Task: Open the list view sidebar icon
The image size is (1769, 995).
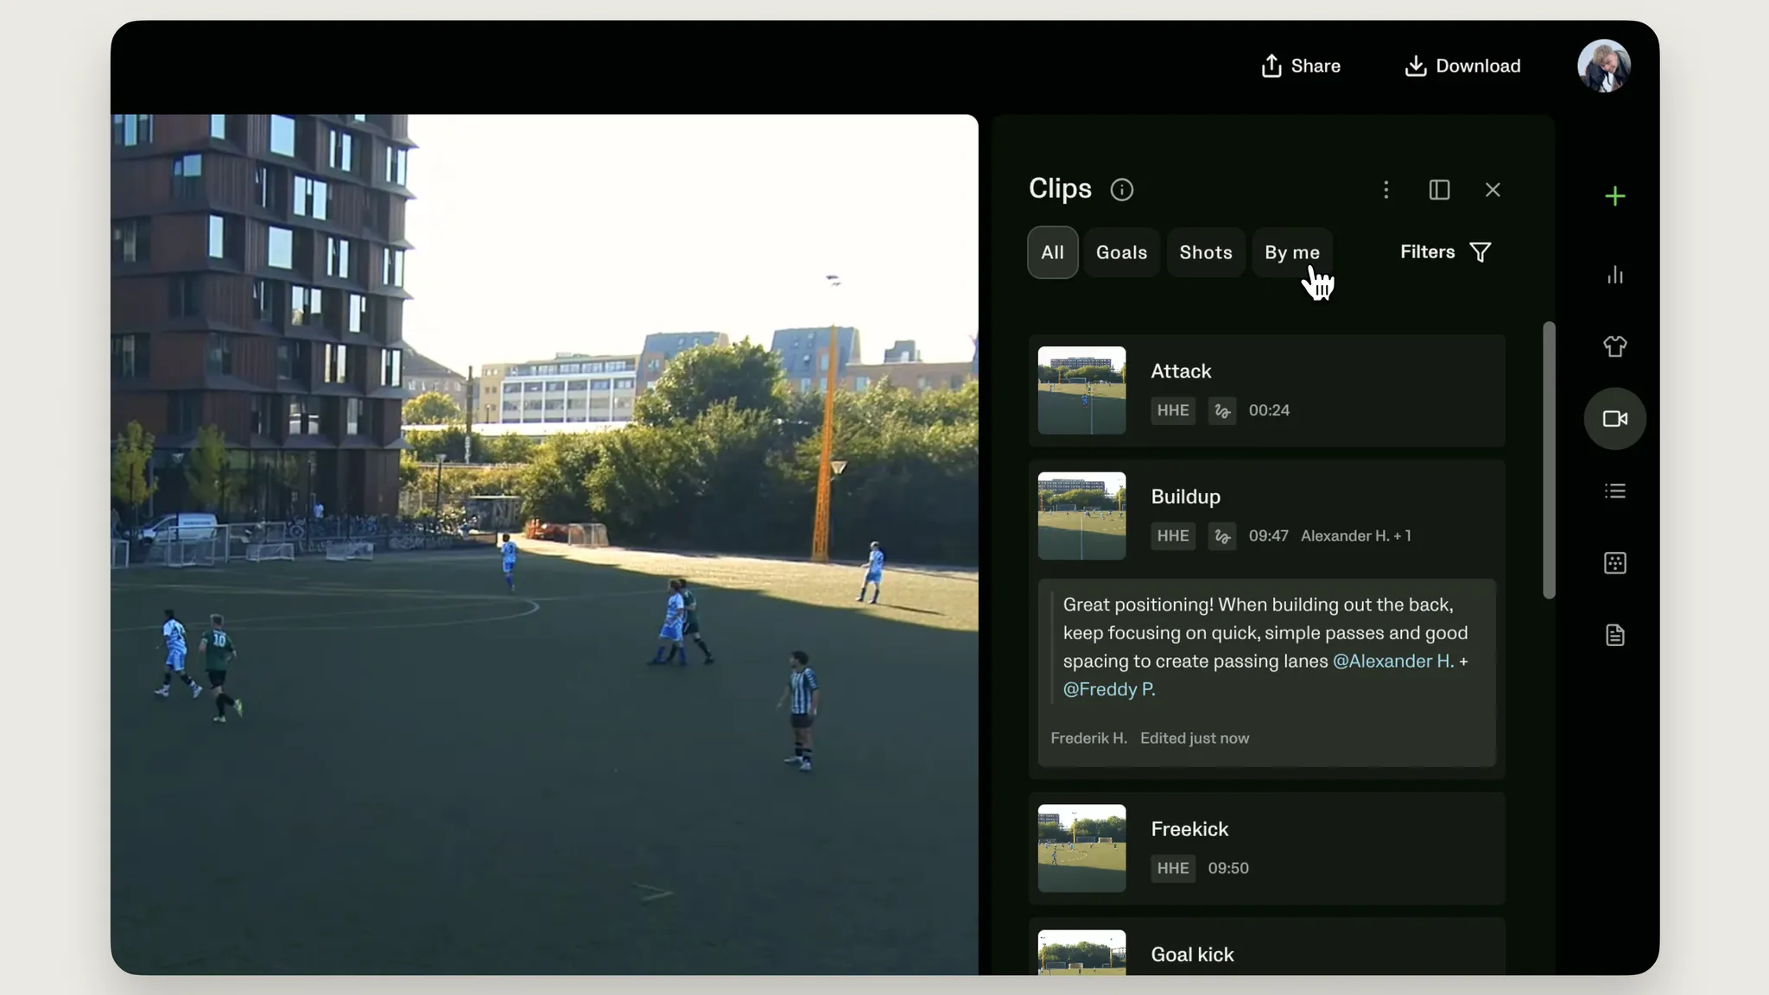Action: 1614,491
